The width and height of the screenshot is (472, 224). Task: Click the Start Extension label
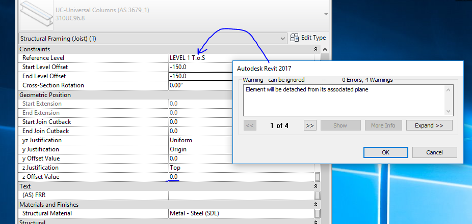(x=42, y=104)
